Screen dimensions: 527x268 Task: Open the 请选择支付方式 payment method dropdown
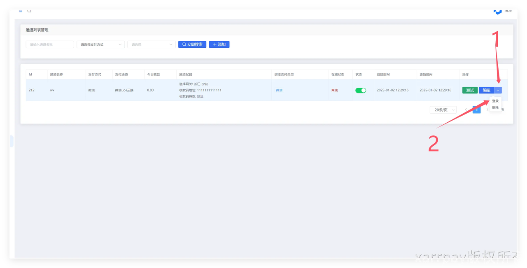click(x=100, y=44)
